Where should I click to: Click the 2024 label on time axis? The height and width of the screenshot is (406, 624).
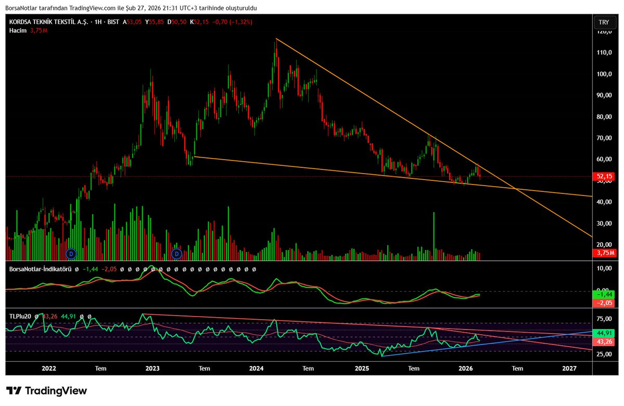256,369
